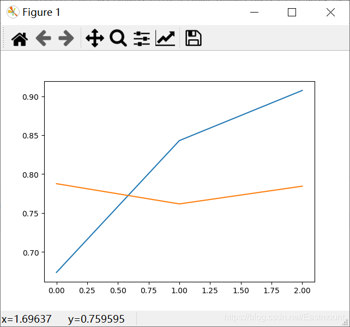
Task: Click the x-axis label 1.25
Action: tap(210, 290)
